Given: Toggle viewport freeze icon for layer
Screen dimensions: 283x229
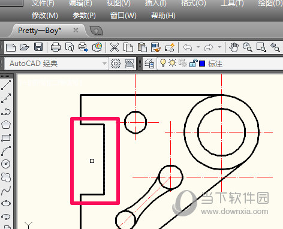Looking at the screenshot, I should tap(182, 63).
